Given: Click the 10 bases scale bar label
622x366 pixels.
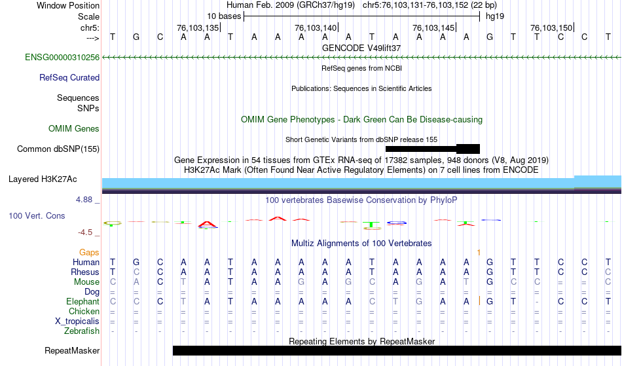Looking at the screenshot, I should [224, 16].
